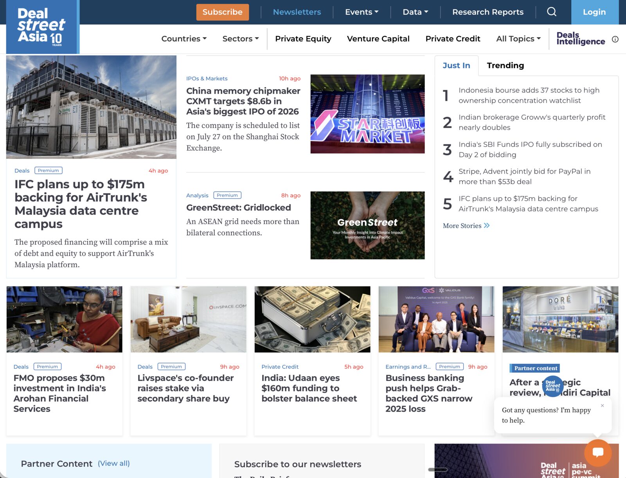Switch to the Just In tab

(x=456, y=65)
